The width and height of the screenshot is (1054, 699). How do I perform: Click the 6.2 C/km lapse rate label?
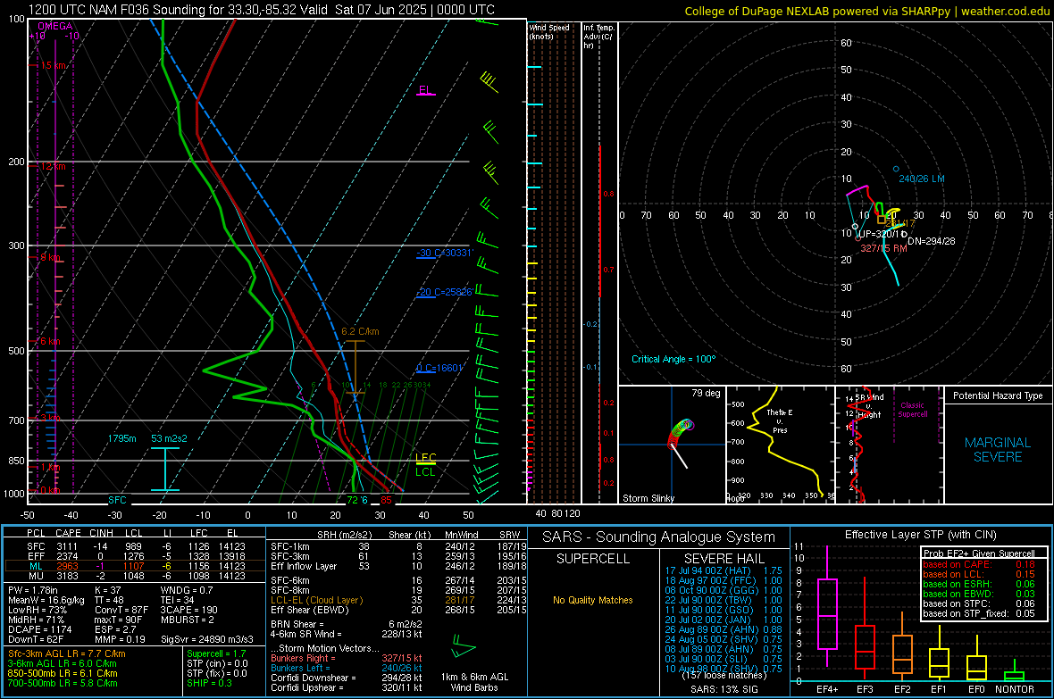pyautogui.click(x=360, y=331)
